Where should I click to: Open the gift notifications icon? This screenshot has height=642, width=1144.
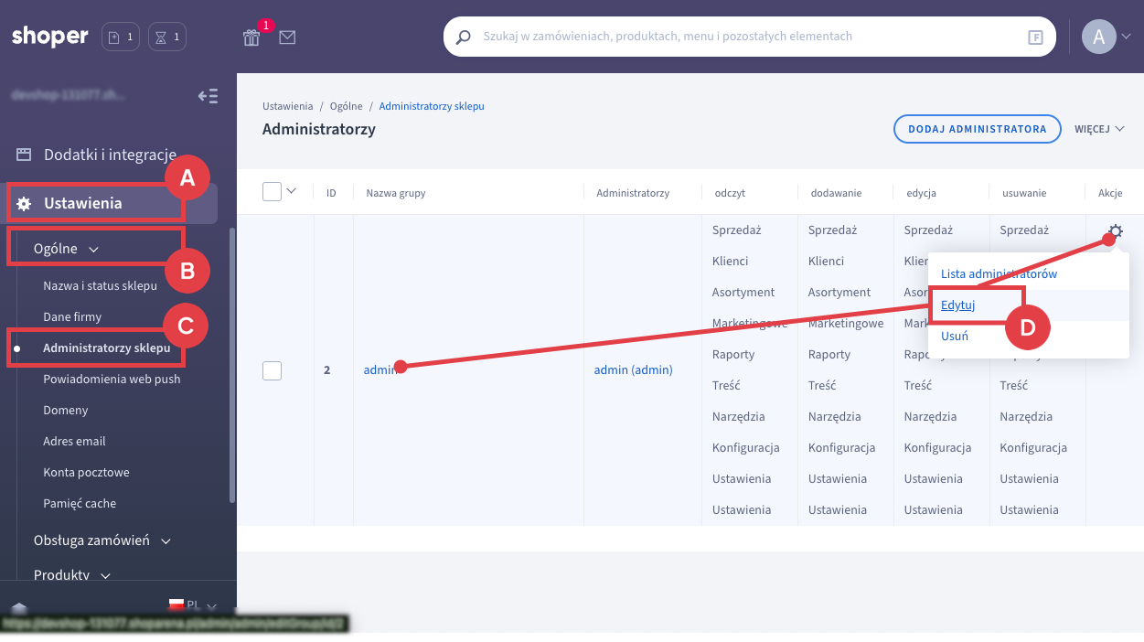pyautogui.click(x=251, y=37)
